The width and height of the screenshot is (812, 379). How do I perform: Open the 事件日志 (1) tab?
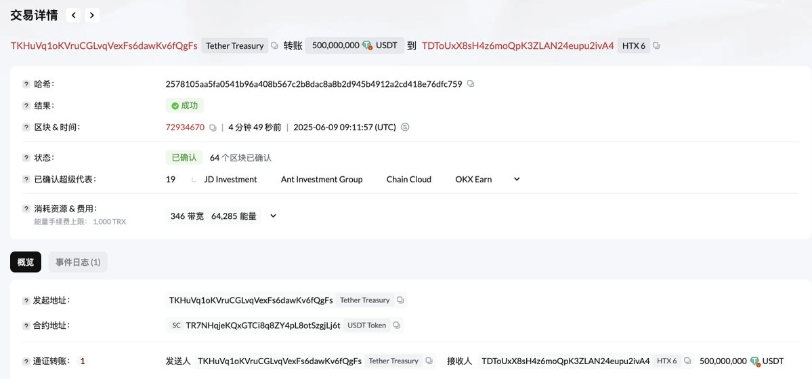[x=78, y=262]
